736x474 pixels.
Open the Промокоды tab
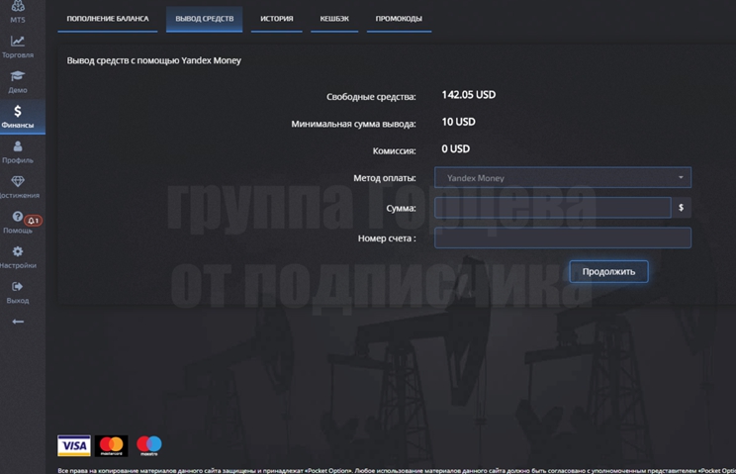399,19
